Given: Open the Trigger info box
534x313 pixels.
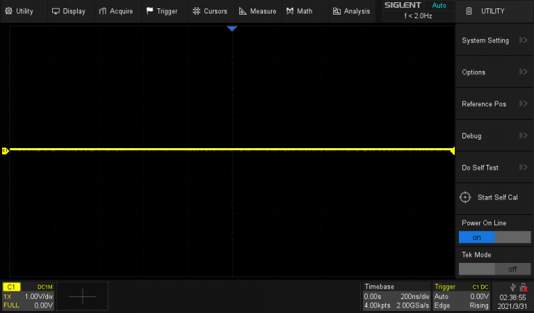Looking at the screenshot, I should (461, 296).
